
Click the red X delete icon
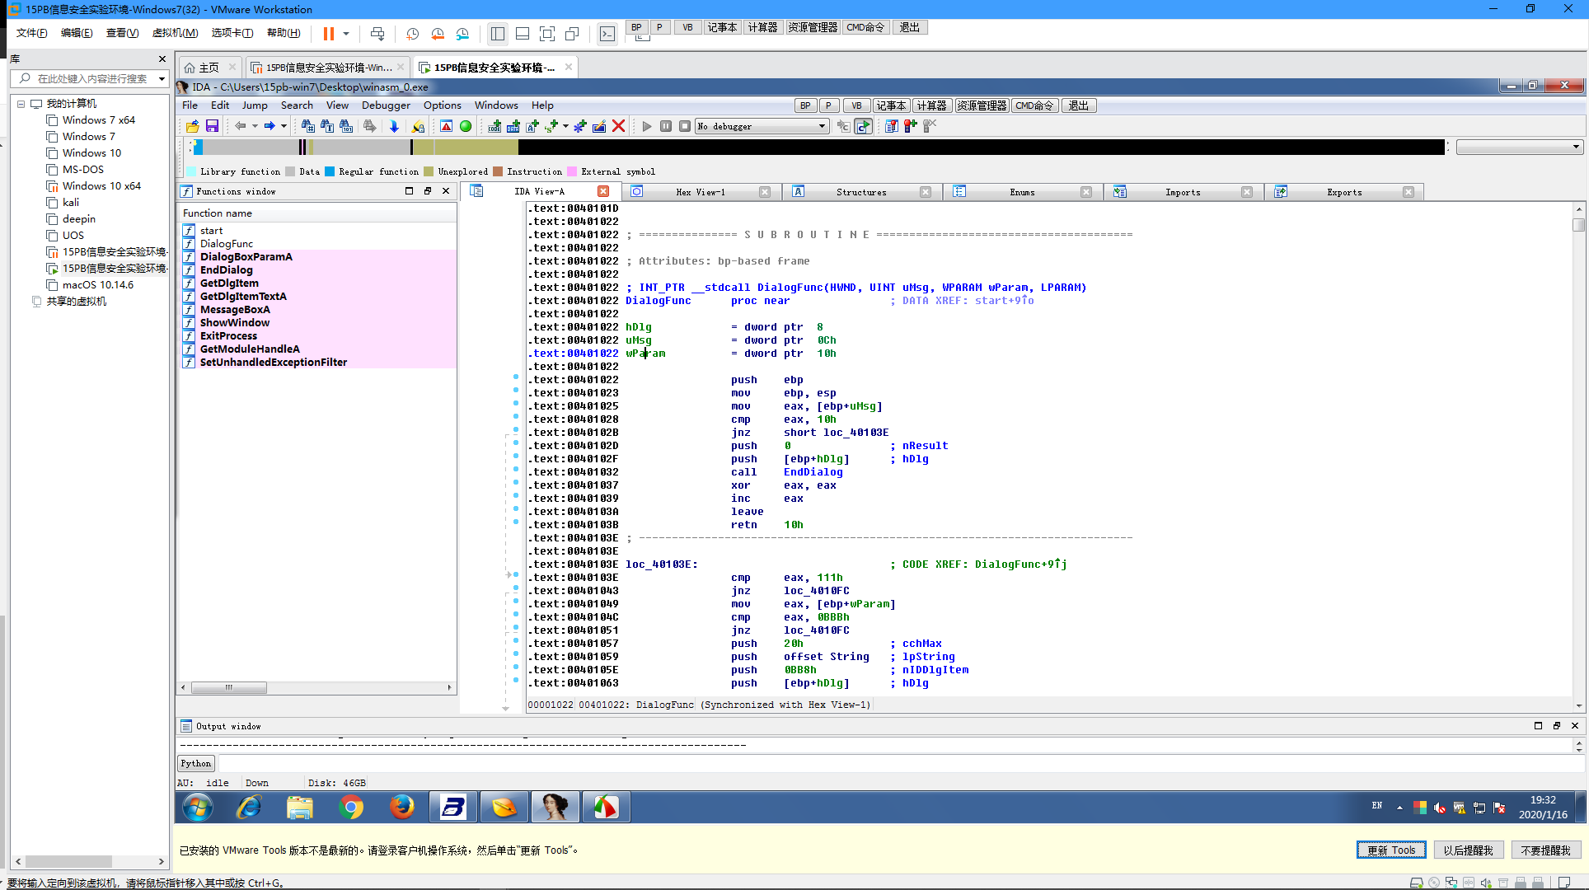(619, 126)
